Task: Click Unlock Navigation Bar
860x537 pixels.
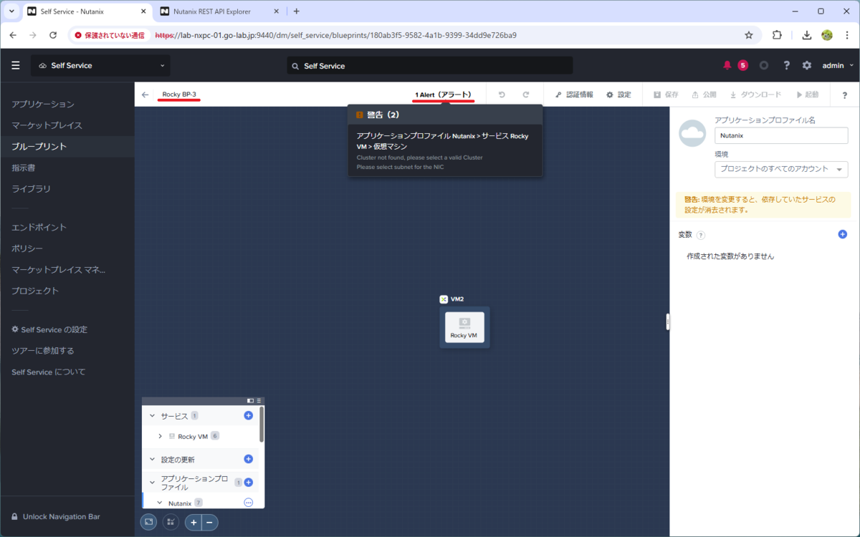Action: coord(56,516)
